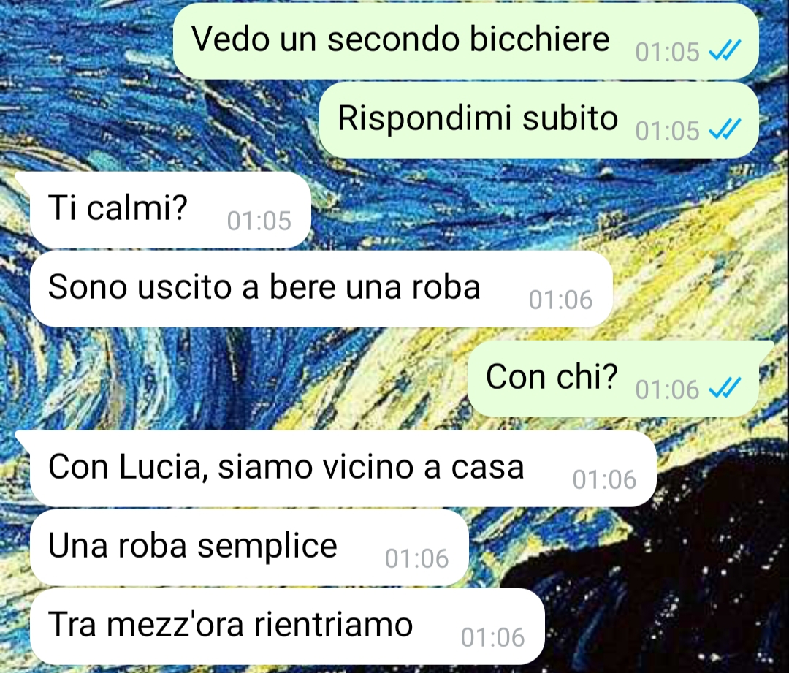Tap 01:06 timestamp on 'Tra mezz'ora rientriamo'
Screen dimensions: 789x673
click(x=492, y=638)
